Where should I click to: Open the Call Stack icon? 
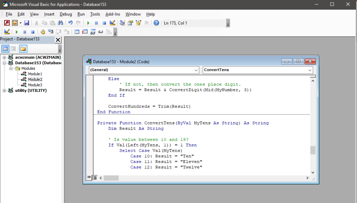pos(109,32)
